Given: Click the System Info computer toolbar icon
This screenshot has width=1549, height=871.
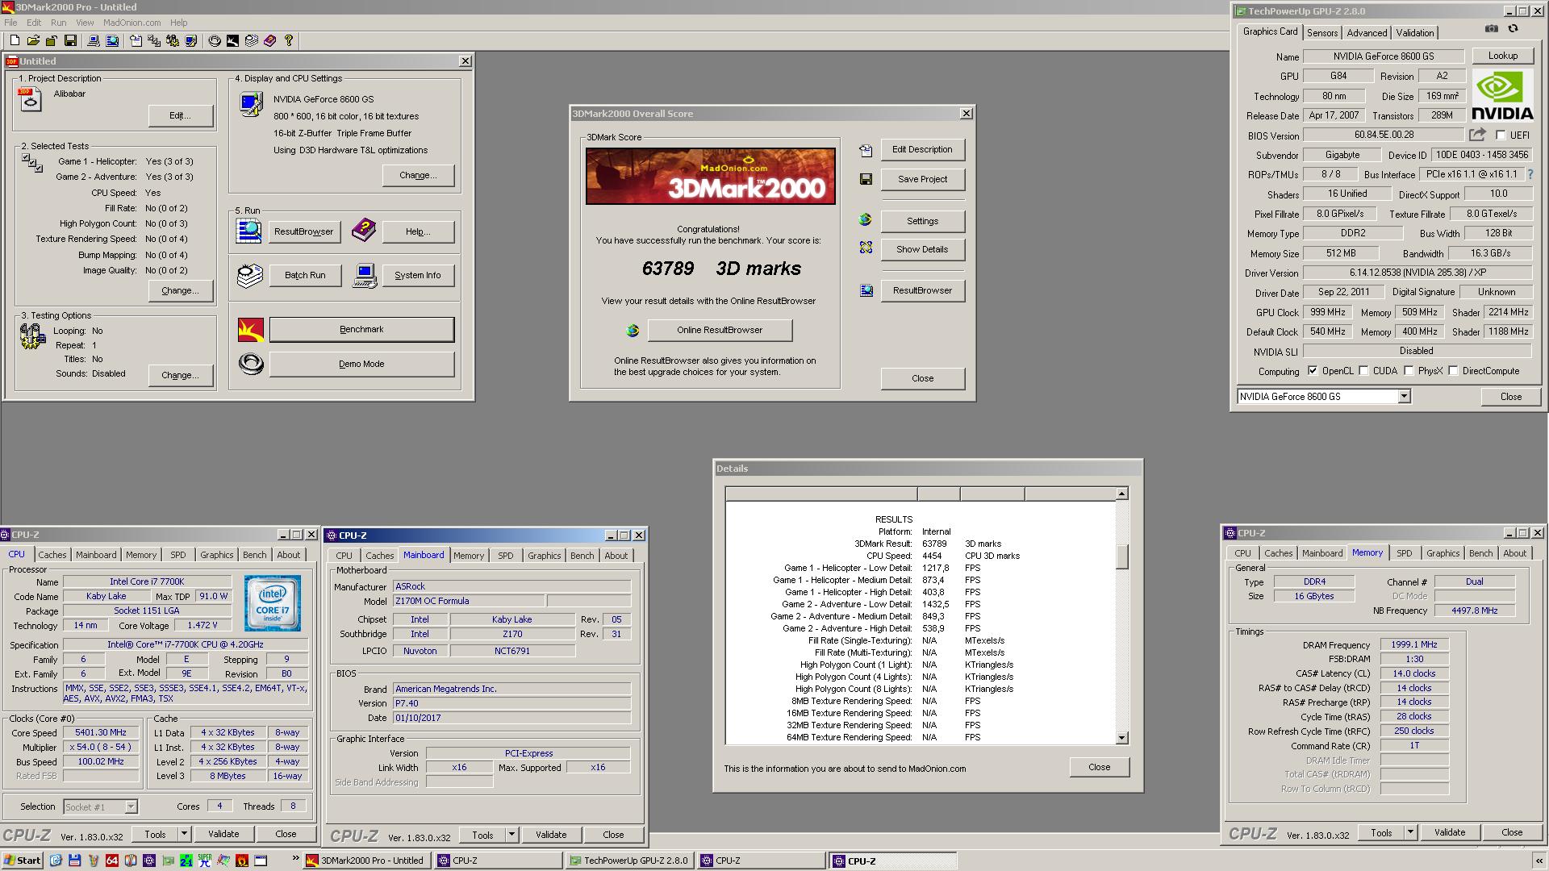Looking at the screenshot, I should (x=94, y=40).
